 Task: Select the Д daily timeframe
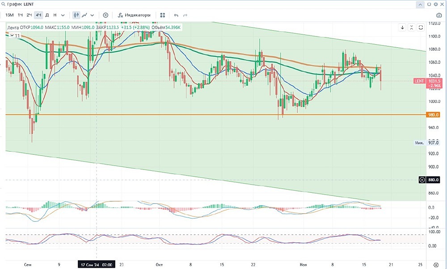47,15
